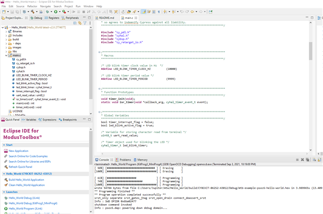The image size is (323, 214).
Task: Click the Collapse All icon in Project Explorer
Action: tap(75, 23)
